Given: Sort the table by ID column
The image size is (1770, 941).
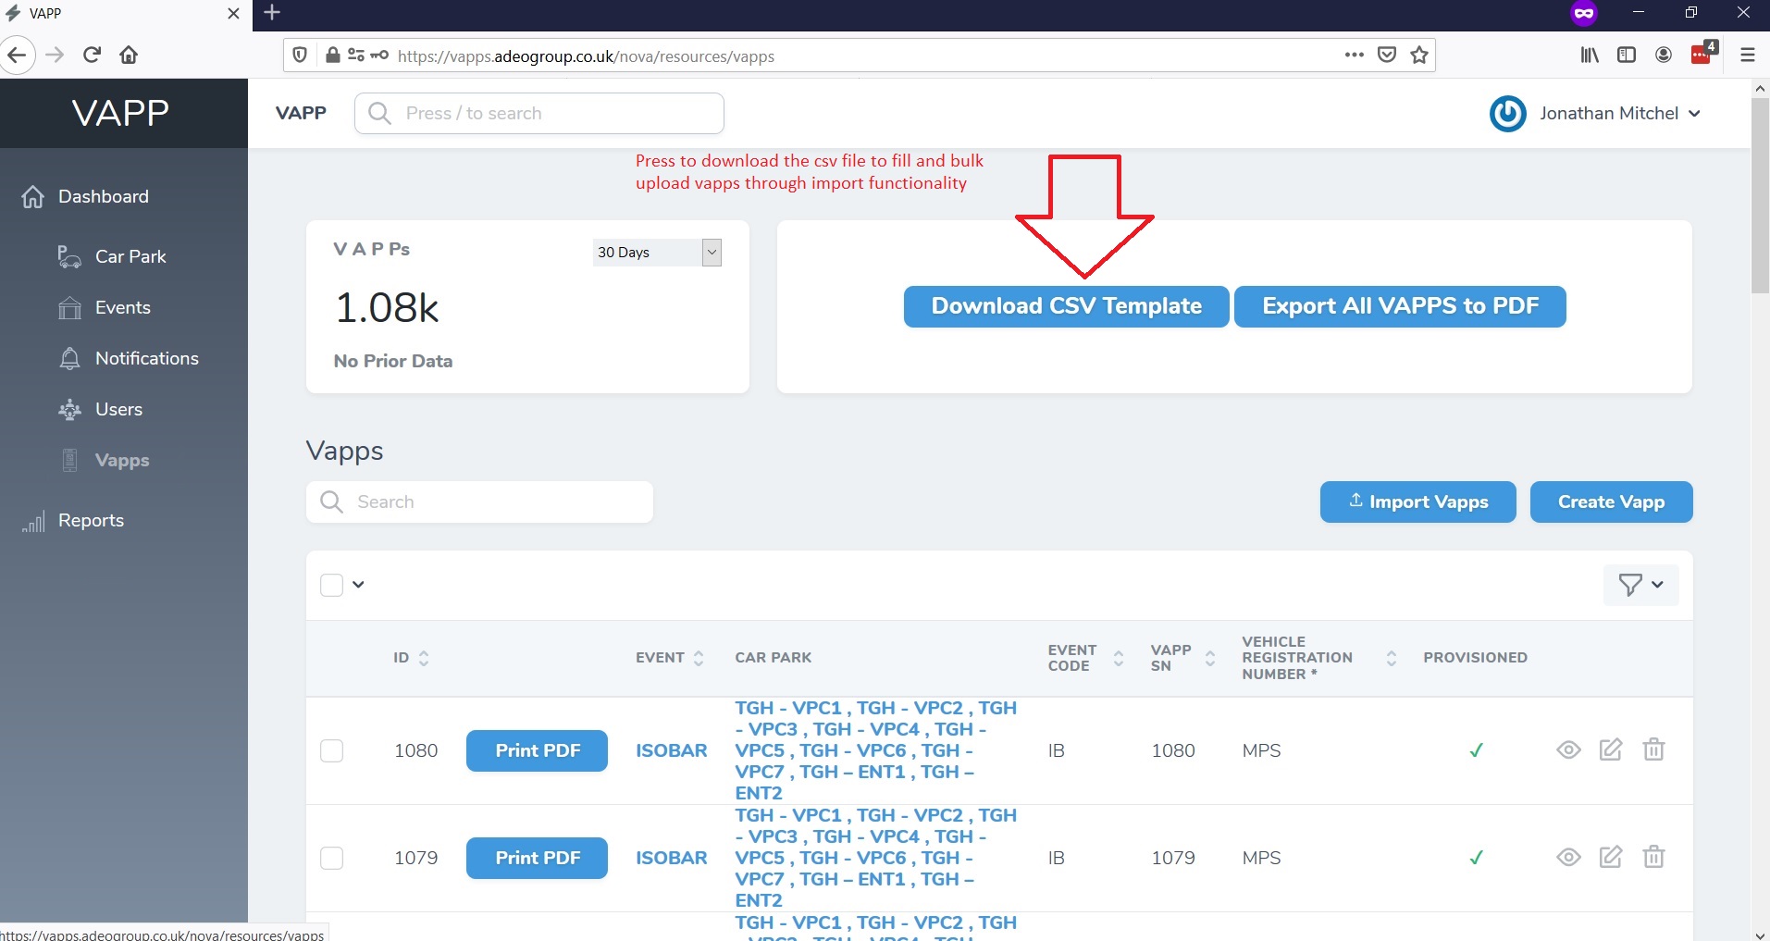Looking at the screenshot, I should click(x=412, y=658).
